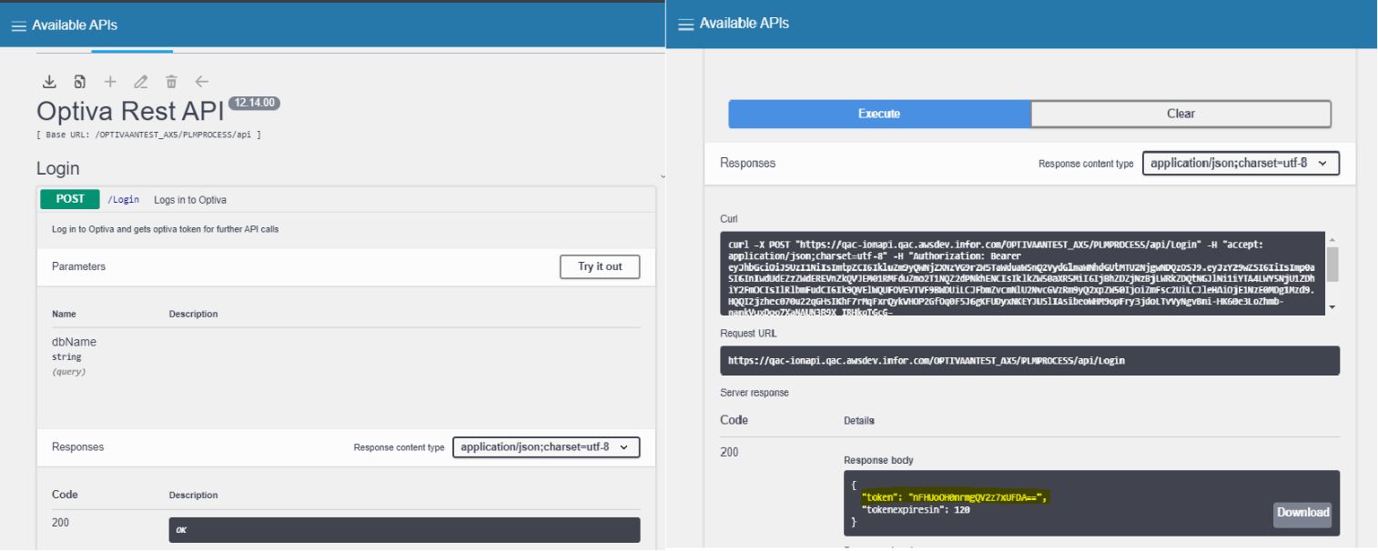Click the 12.14.00 version badge
The image size is (1378, 551).
[x=254, y=103]
